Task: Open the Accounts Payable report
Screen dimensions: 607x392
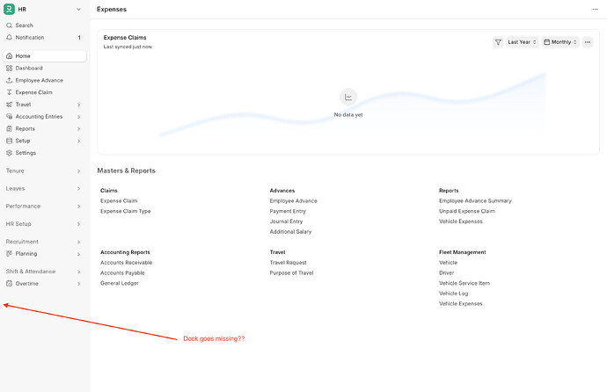Action: pos(122,273)
